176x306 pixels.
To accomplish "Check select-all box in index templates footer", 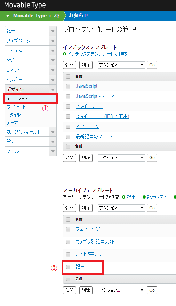I will [x=68, y=146].
